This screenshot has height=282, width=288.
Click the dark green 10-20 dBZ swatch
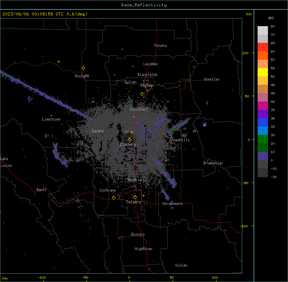pyautogui.click(x=263, y=148)
